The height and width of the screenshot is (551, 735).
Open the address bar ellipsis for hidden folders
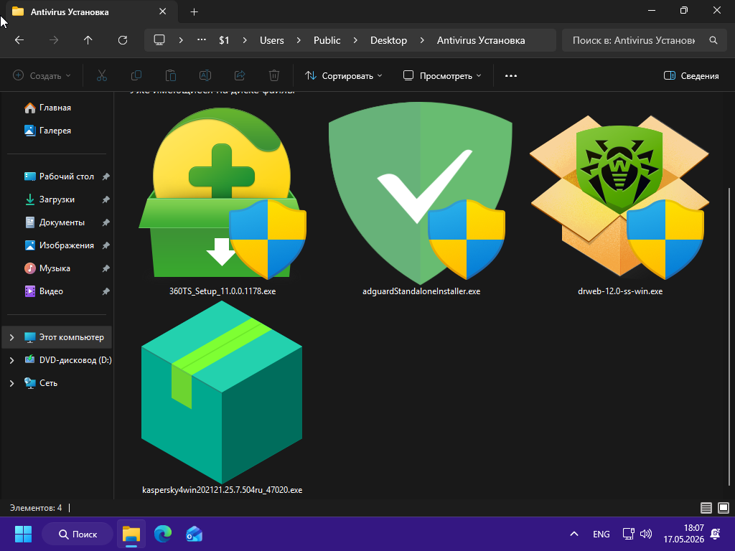coord(202,40)
